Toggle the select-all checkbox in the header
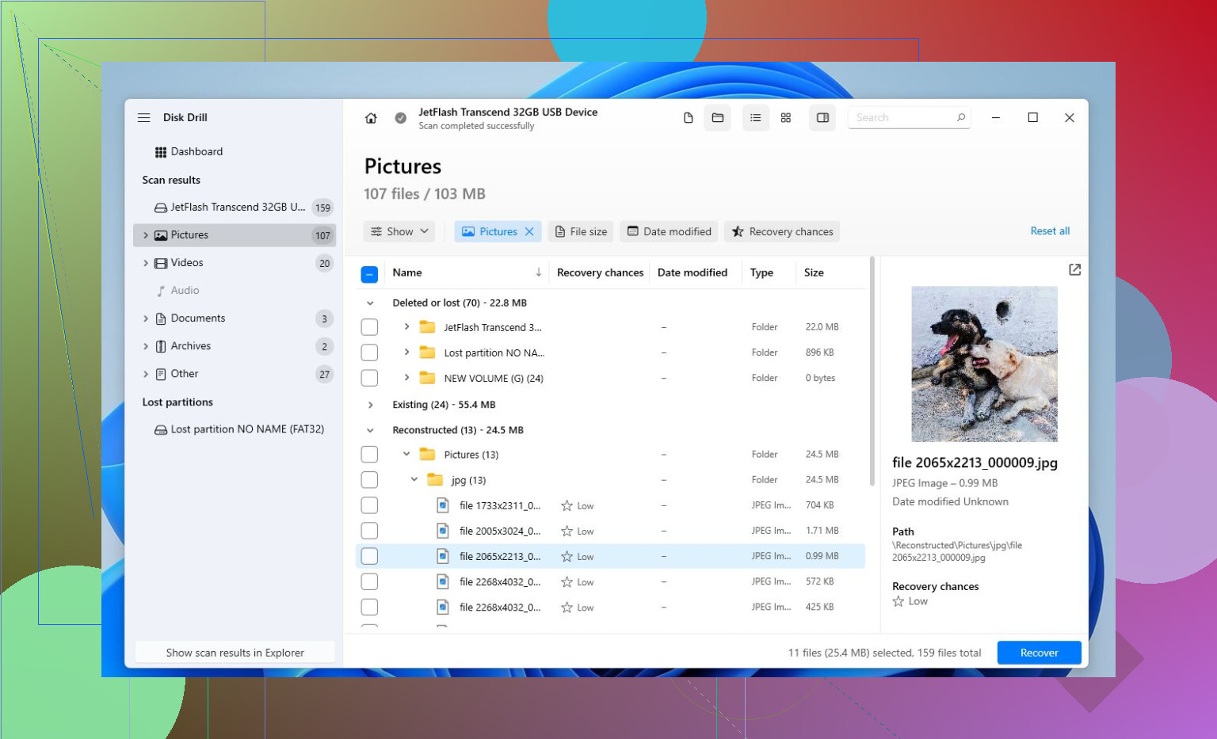1217x739 pixels. (x=369, y=274)
